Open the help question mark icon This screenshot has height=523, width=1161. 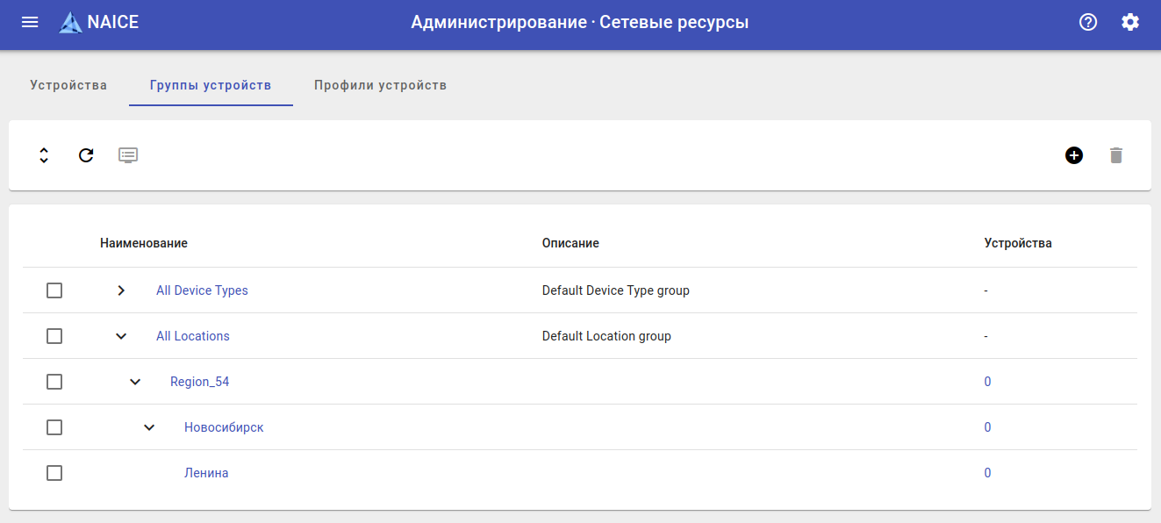1088,23
